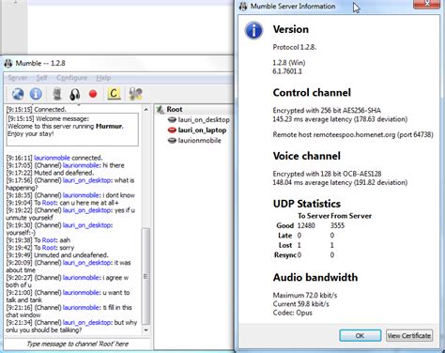
Task: Click the '[9:15:15] Connected.' log line
Action: coord(37,110)
